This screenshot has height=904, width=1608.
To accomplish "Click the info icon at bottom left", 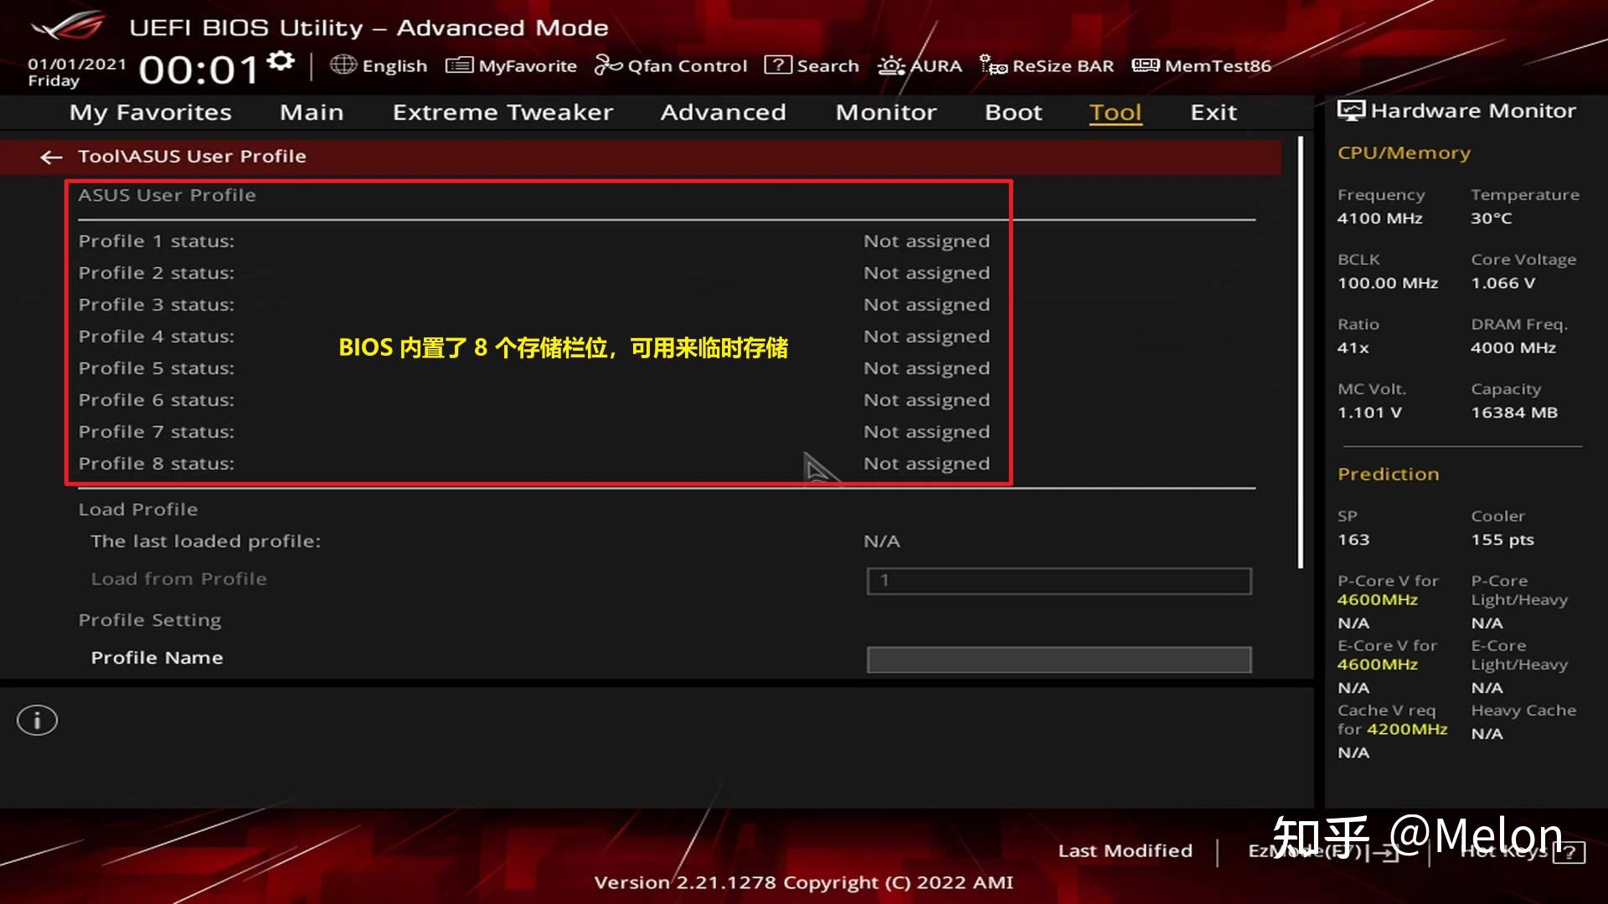I will 37,719.
